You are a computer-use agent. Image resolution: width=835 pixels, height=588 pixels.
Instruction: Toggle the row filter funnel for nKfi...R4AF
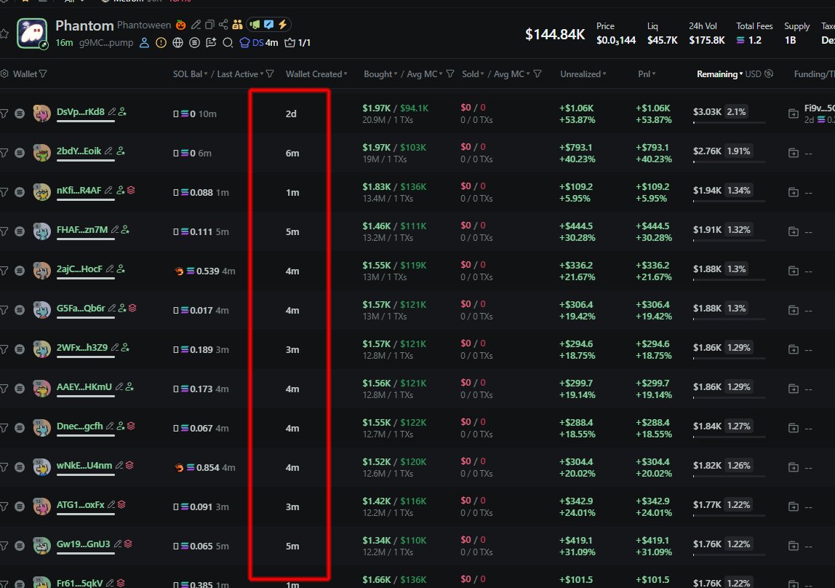pos(4,192)
